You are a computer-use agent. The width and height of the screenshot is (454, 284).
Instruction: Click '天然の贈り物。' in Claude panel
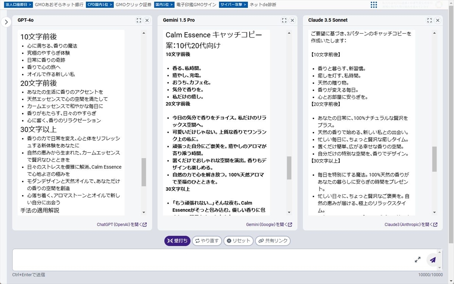[x=333, y=83]
